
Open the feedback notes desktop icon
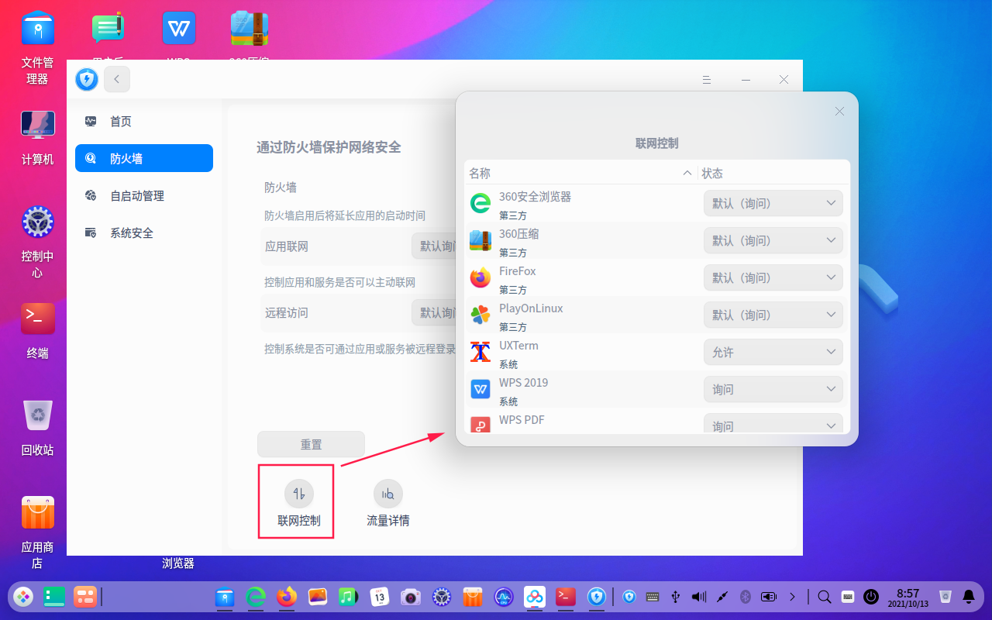point(108,29)
